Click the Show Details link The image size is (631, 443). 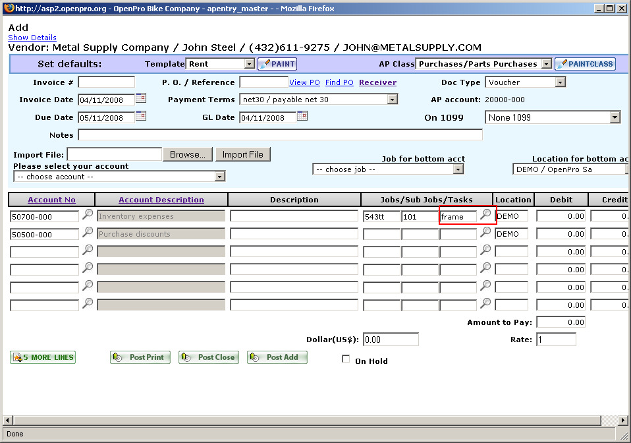point(32,38)
